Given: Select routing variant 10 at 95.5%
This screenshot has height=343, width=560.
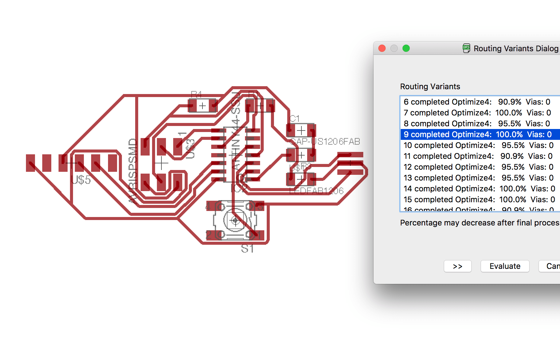Looking at the screenshot, I should (480, 145).
